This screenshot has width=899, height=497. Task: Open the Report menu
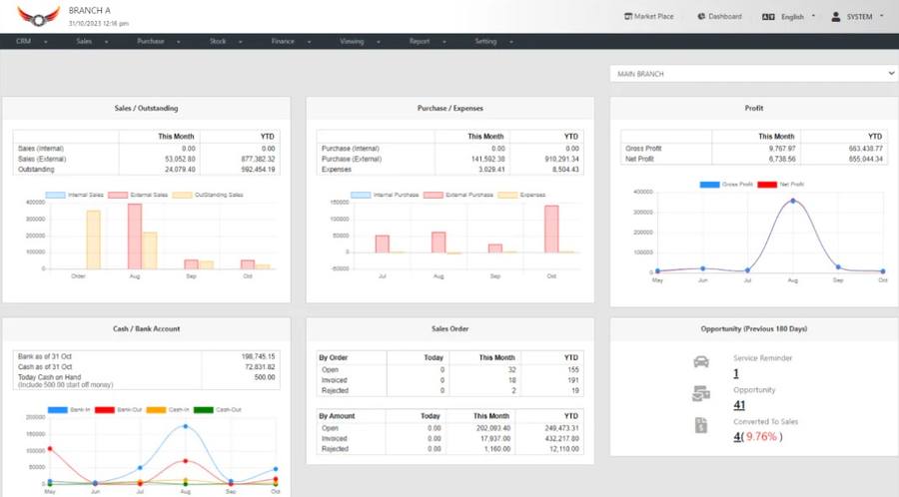point(428,41)
